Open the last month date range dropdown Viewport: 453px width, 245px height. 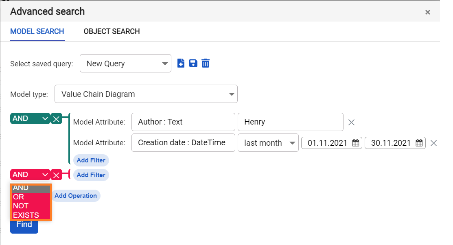(x=268, y=143)
